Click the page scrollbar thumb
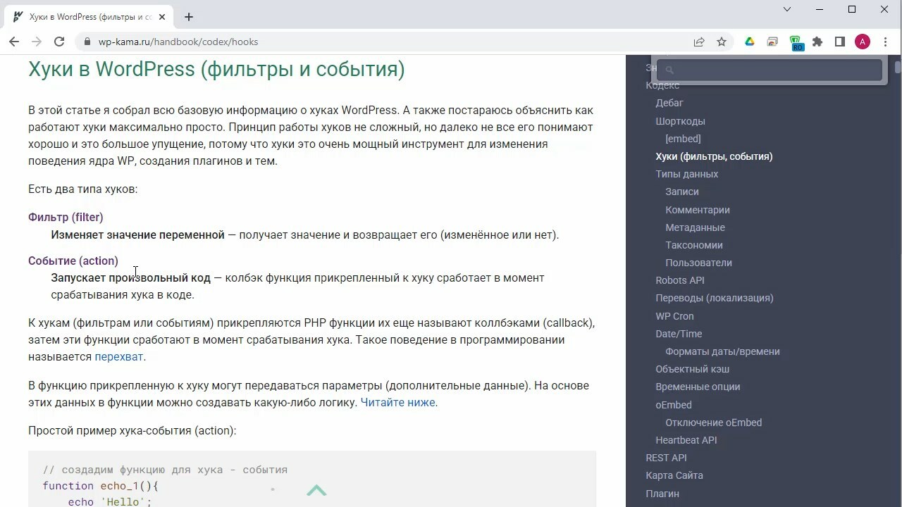Screen dimensions: 902x507 click(x=897, y=68)
